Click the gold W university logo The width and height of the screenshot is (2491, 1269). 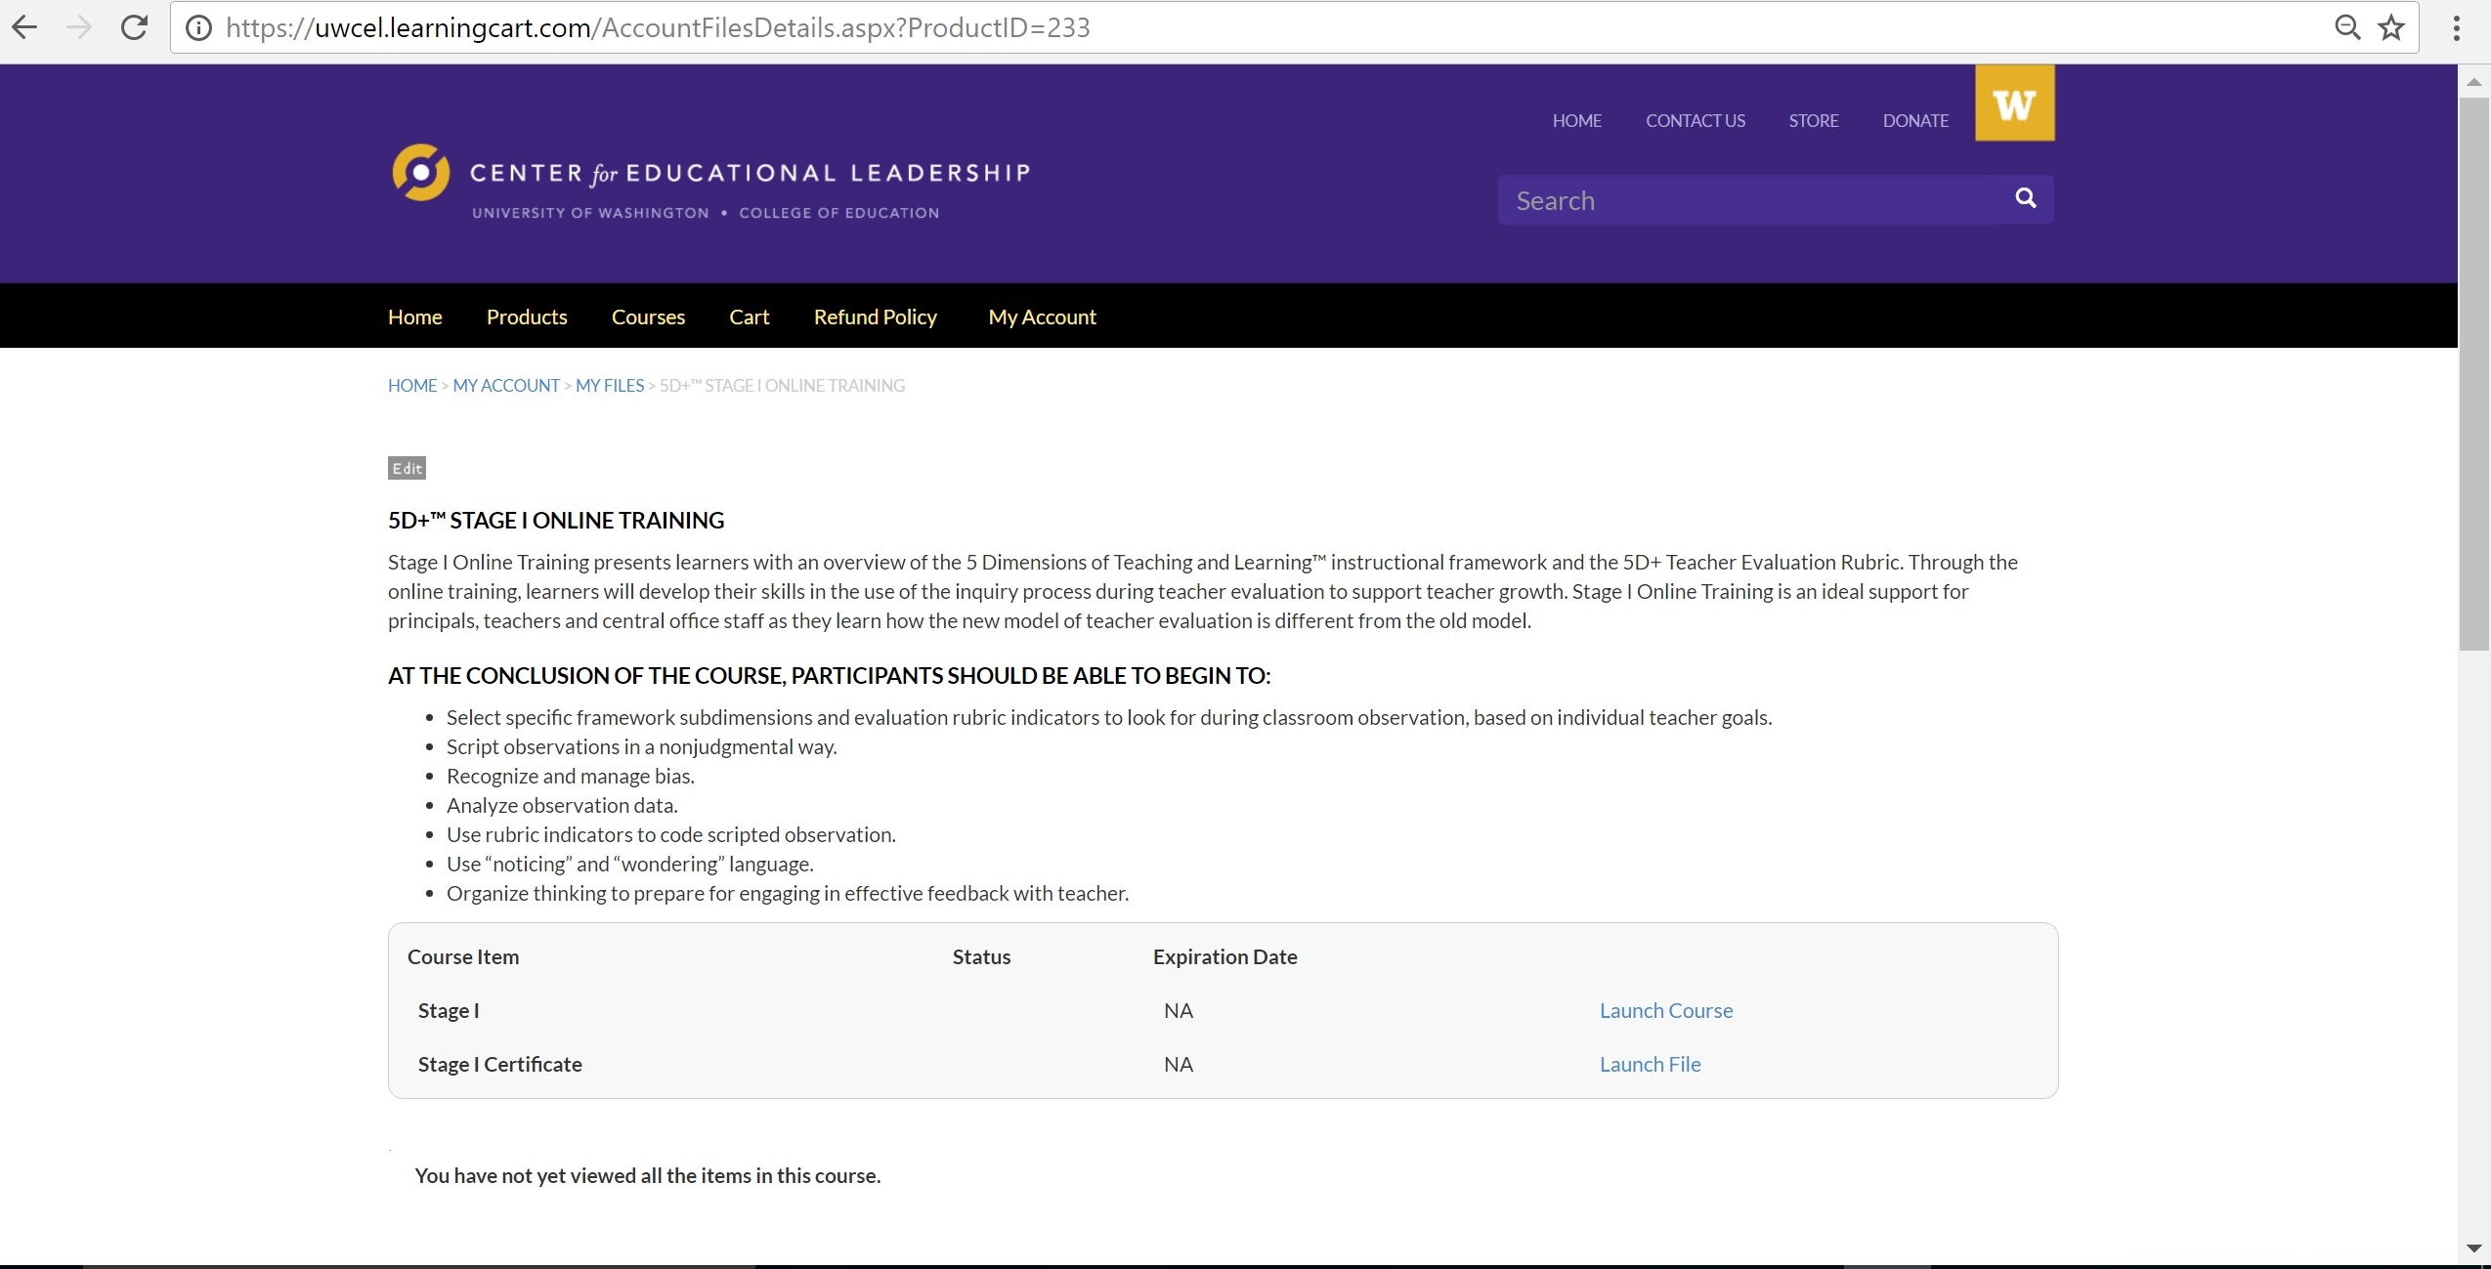coord(2014,104)
